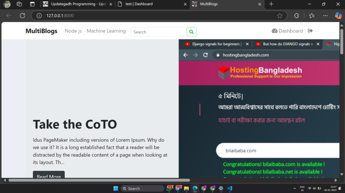Viewport: 345px width, 193px height.
Task: Click the logout arrow icon beside Dashboard
Action: (310, 31)
